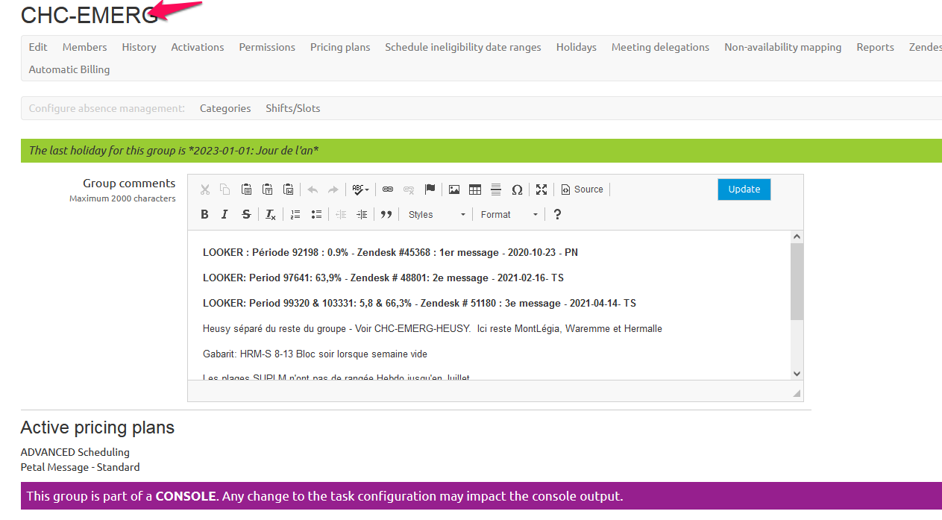Open the Meeting delegations tab

(x=660, y=47)
